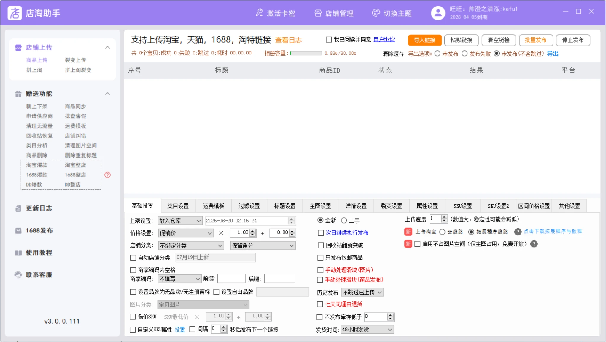The height and width of the screenshot is (342, 606).
Task: Open the 过滤设置 tab
Action: coord(249,206)
